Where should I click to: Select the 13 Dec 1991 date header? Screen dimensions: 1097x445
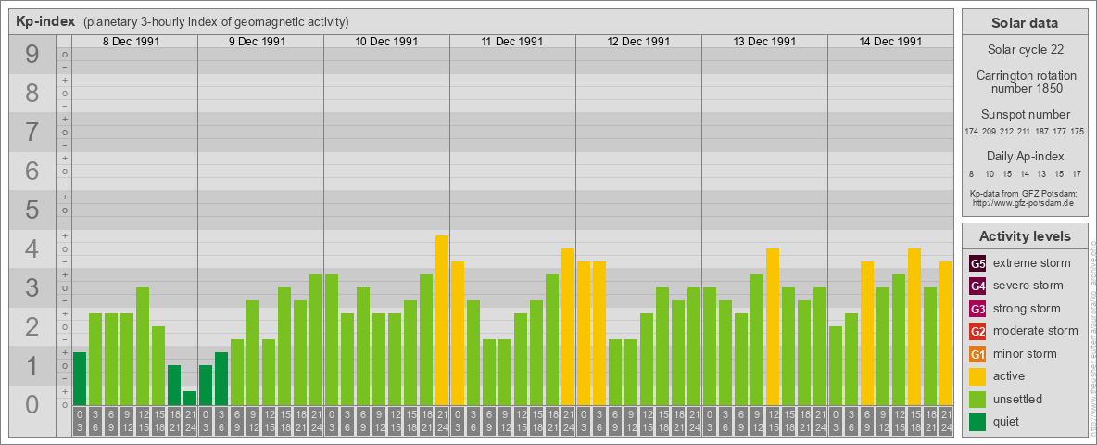point(764,42)
